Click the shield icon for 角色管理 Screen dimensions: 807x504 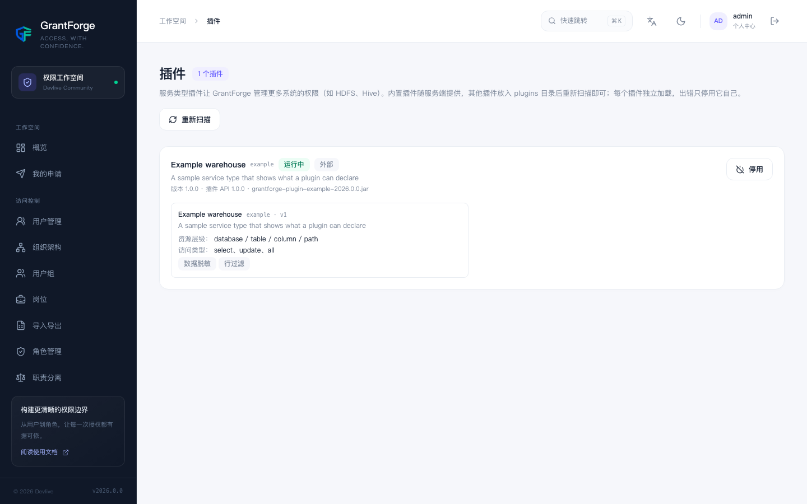click(x=21, y=352)
